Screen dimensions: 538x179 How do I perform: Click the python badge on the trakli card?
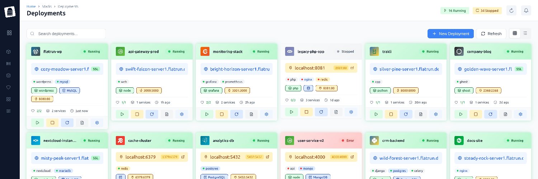pos(380,90)
